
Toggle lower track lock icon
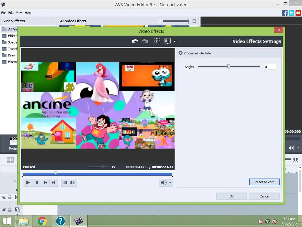pyautogui.click(x=10, y=210)
